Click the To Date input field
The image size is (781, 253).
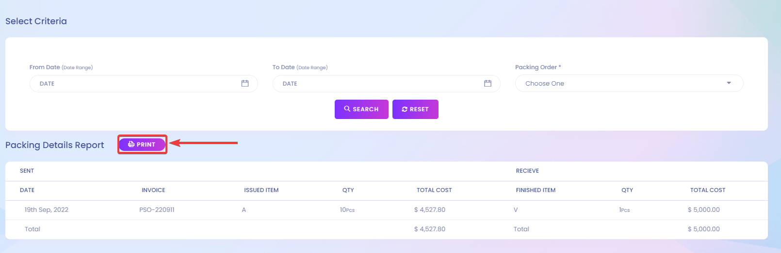pyautogui.click(x=386, y=84)
